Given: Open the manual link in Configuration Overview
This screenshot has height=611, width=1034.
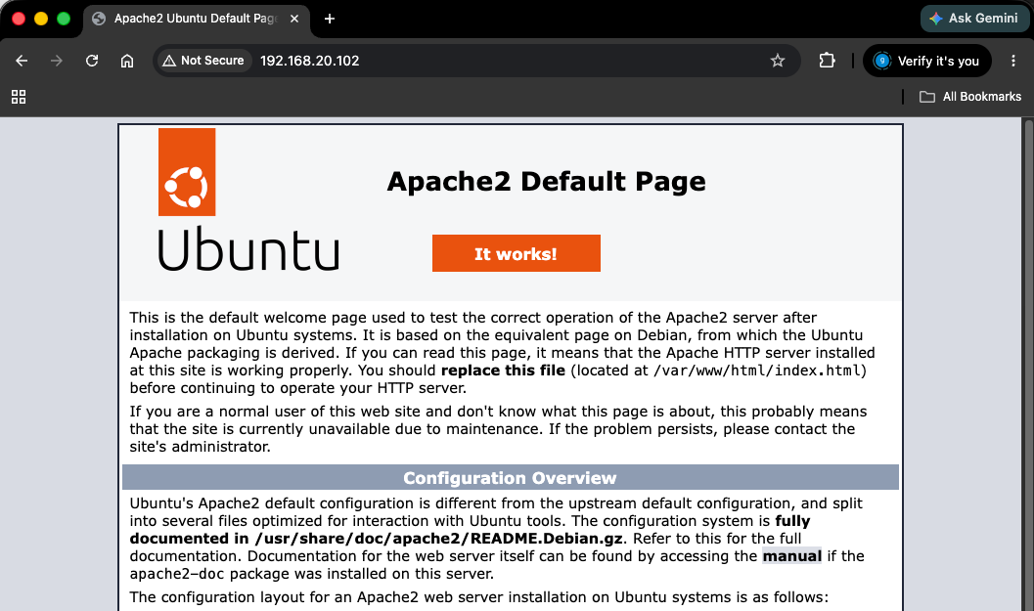Looking at the screenshot, I should click(792, 555).
